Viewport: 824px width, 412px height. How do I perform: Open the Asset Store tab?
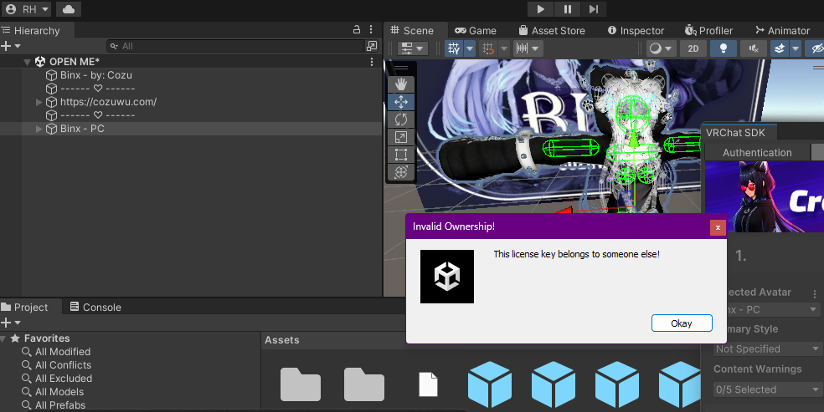pyautogui.click(x=552, y=30)
